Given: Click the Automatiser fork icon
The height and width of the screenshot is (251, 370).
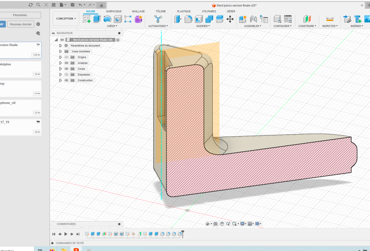Looking at the screenshot, I should point(158,19).
